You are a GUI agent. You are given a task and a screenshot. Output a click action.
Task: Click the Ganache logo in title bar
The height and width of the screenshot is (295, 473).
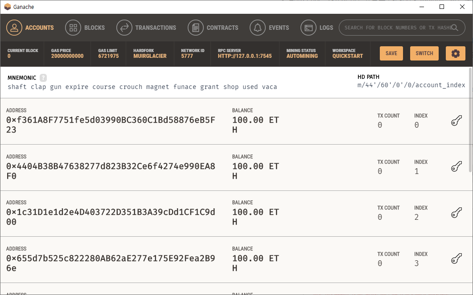[8, 7]
